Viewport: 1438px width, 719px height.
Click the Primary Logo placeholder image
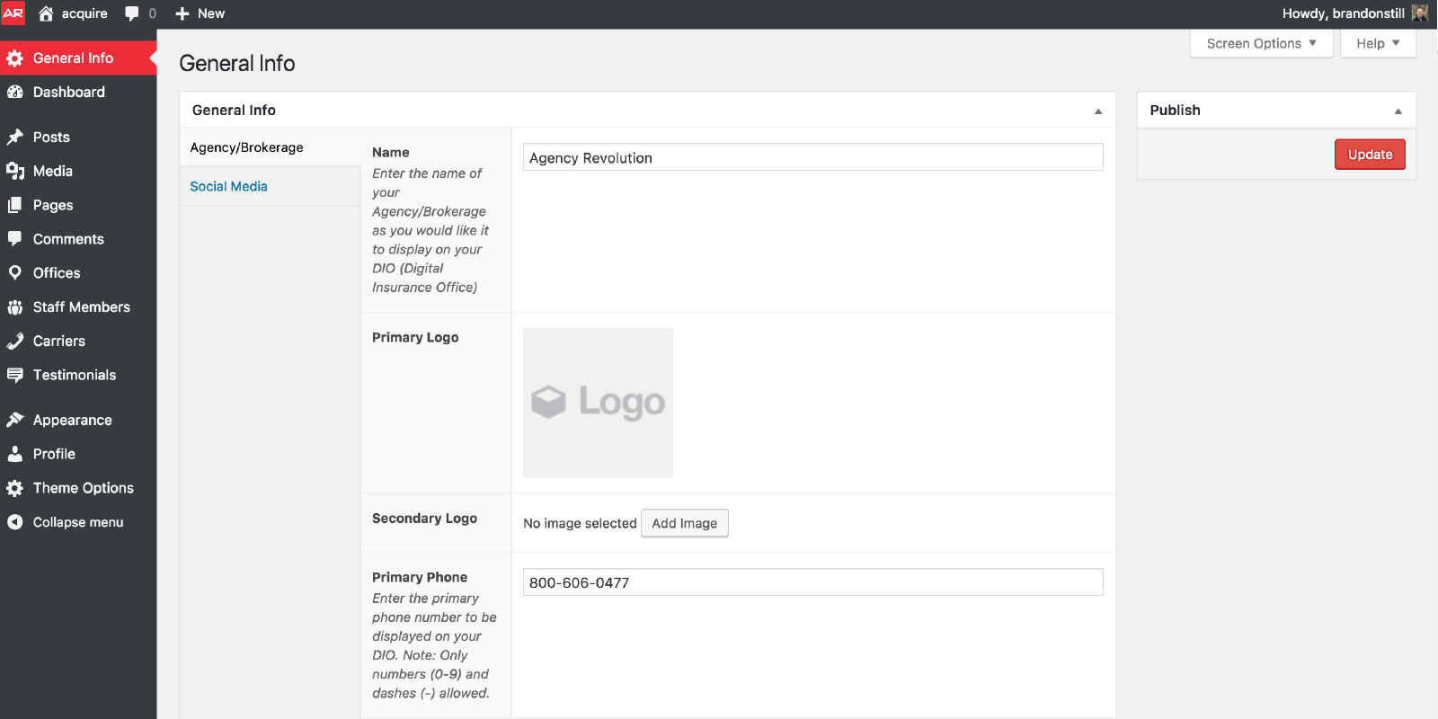598,403
